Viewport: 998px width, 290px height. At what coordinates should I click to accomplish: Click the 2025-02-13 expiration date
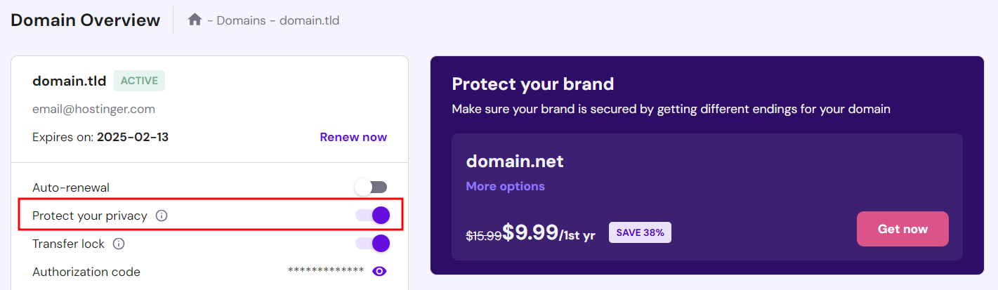coord(133,137)
